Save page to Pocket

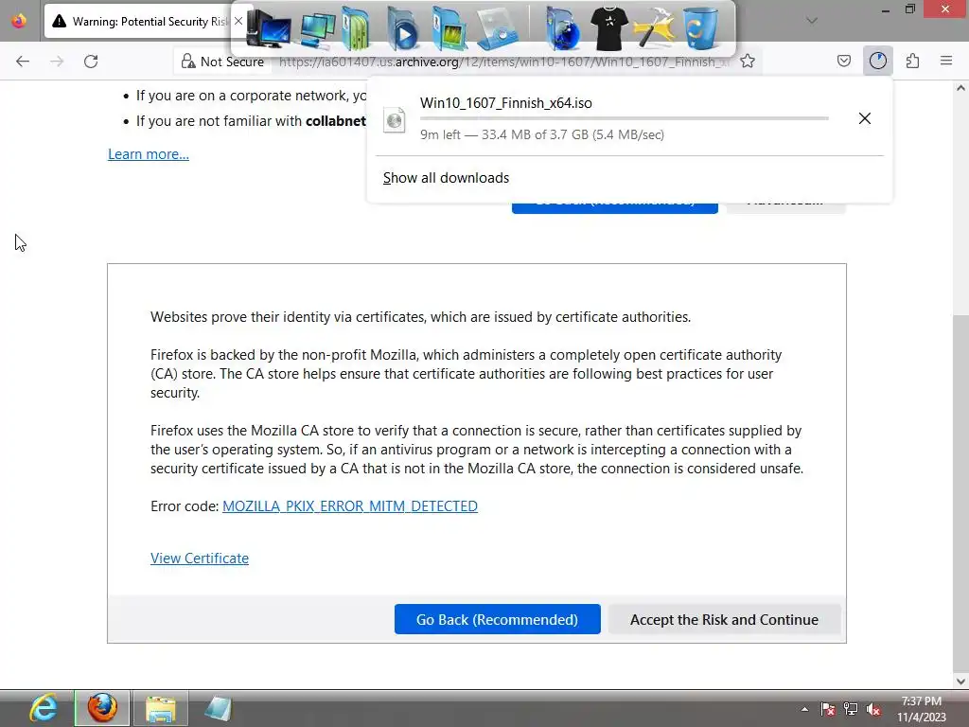pyautogui.click(x=843, y=61)
